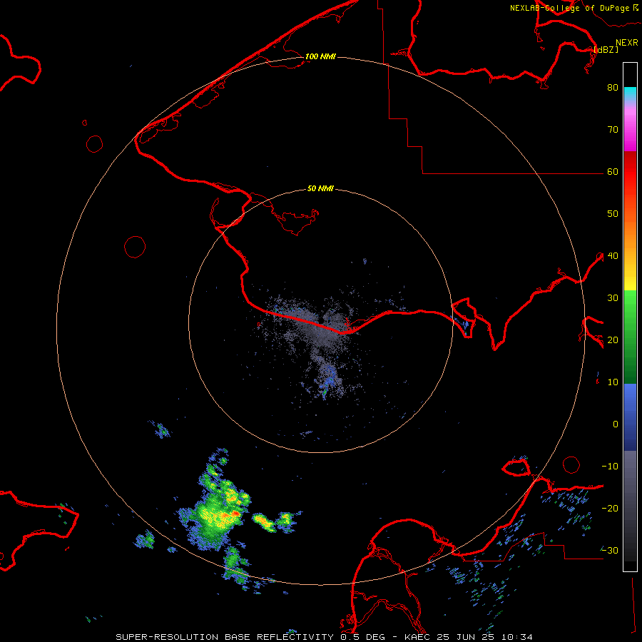Click the 30 value on dBZ scale
The width and height of the screenshot is (642, 642).
click(x=613, y=298)
